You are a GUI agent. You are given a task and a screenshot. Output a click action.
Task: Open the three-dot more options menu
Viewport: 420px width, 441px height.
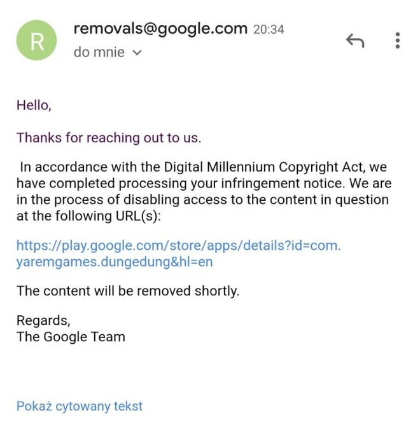(398, 41)
